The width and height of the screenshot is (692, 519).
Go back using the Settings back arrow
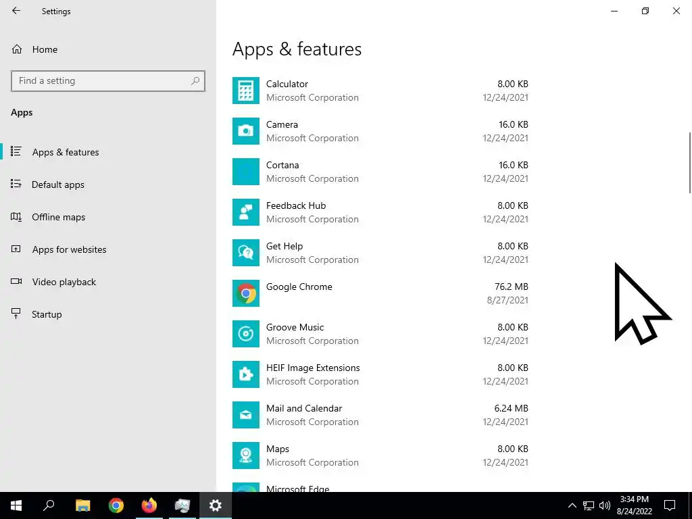coord(16,11)
